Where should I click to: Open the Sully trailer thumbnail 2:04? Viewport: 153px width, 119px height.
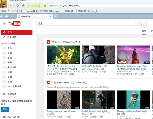pos(99,55)
